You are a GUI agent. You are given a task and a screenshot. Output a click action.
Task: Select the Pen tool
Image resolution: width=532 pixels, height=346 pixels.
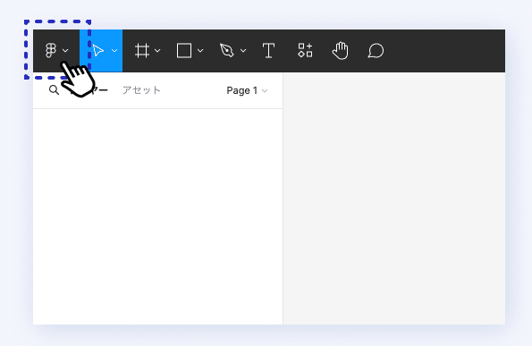(x=226, y=51)
